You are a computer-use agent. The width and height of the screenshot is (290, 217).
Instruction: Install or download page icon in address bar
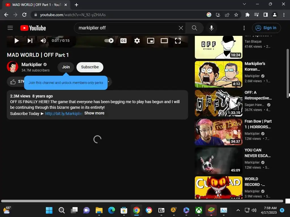[x=218, y=15]
